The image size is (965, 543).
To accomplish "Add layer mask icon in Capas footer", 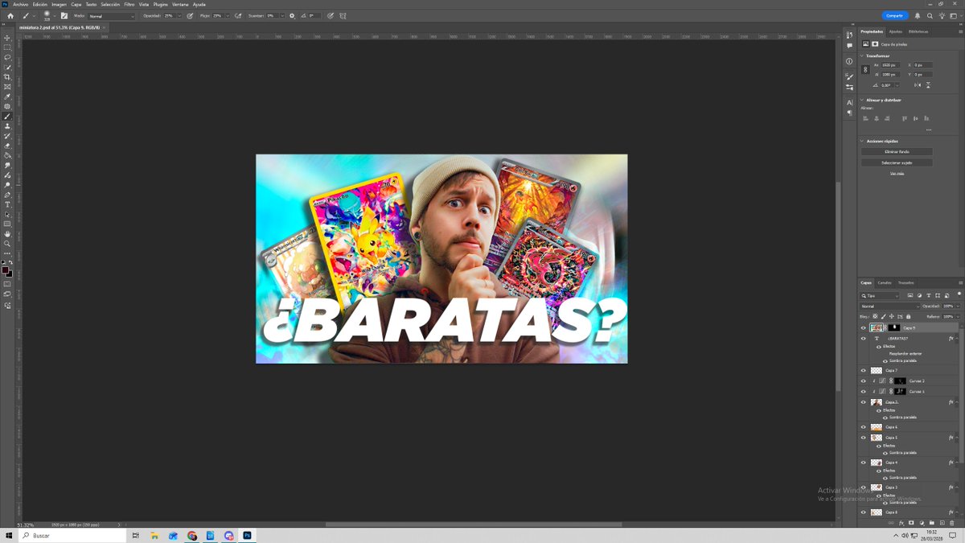I will pyautogui.click(x=911, y=523).
